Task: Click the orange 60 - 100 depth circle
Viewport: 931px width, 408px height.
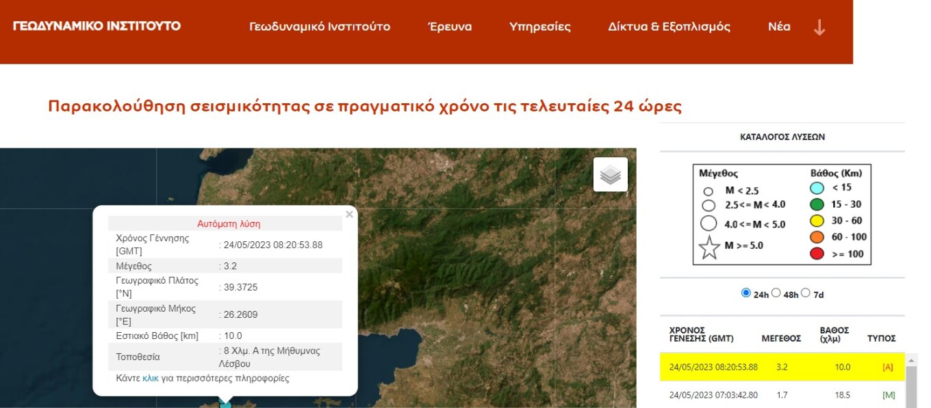Action: click(x=817, y=237)
